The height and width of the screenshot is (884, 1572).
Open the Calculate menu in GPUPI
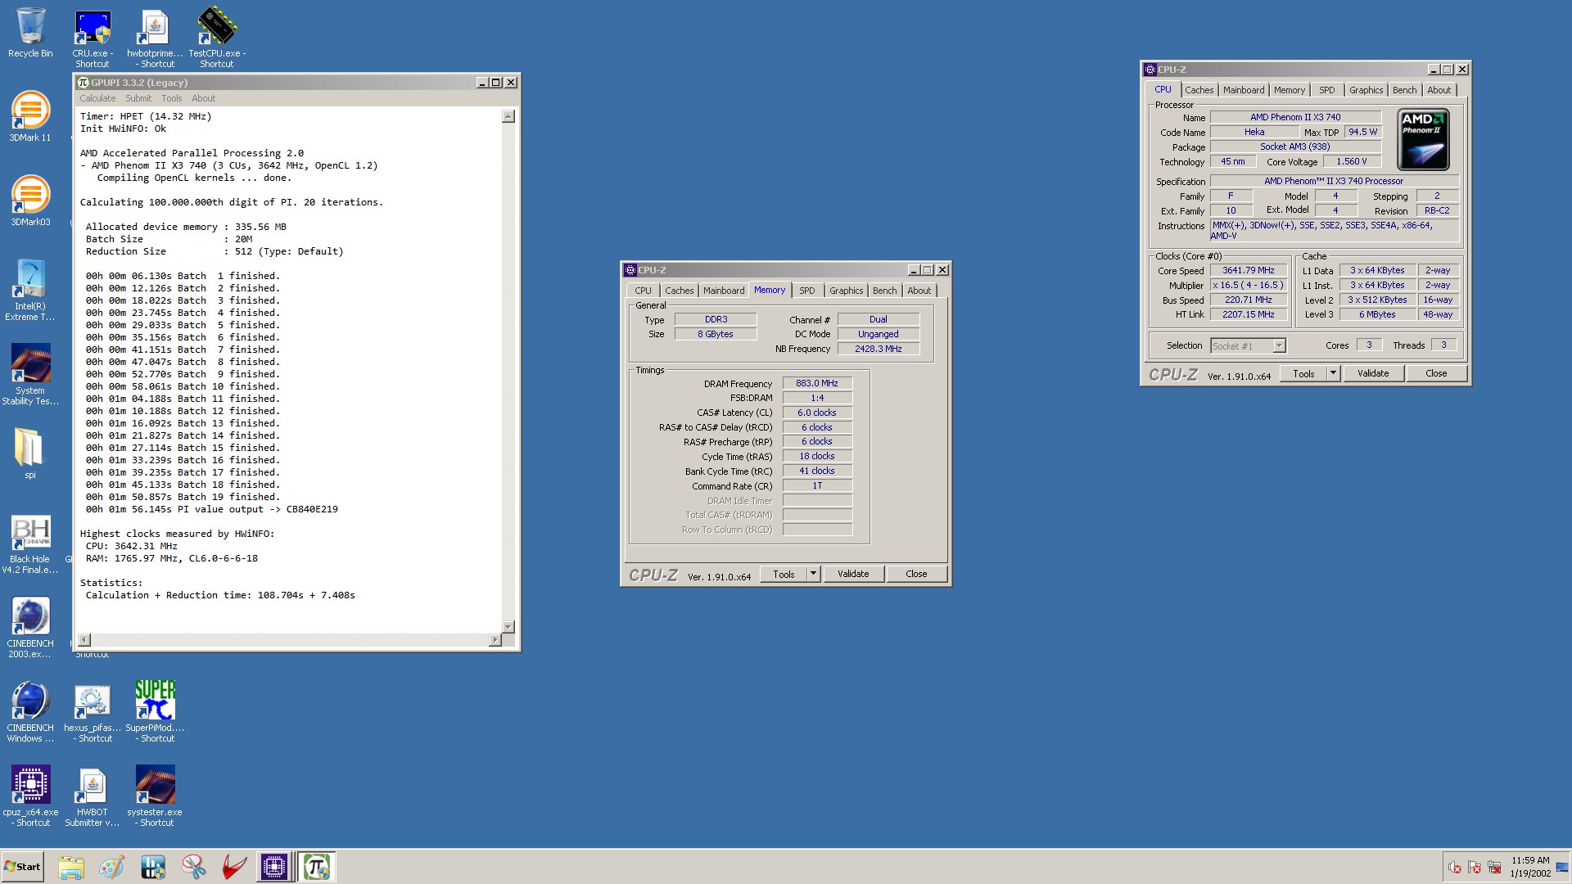point(97,98)
